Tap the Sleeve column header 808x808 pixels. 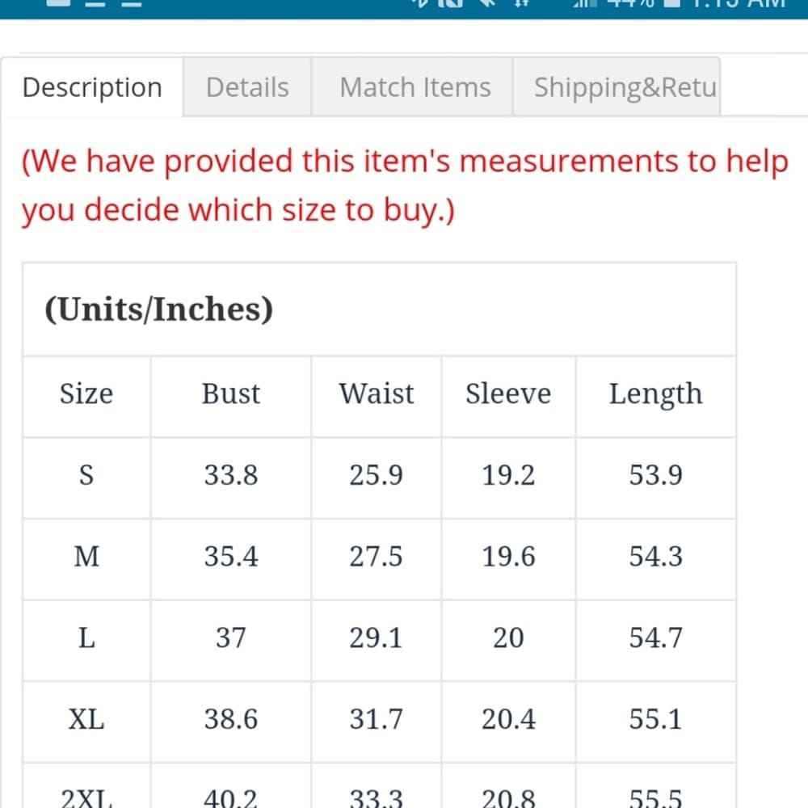(x=508, y=394)
